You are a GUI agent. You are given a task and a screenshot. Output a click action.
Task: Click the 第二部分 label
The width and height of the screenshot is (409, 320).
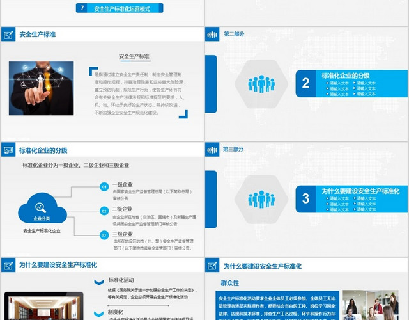click(x=234, y=34)
